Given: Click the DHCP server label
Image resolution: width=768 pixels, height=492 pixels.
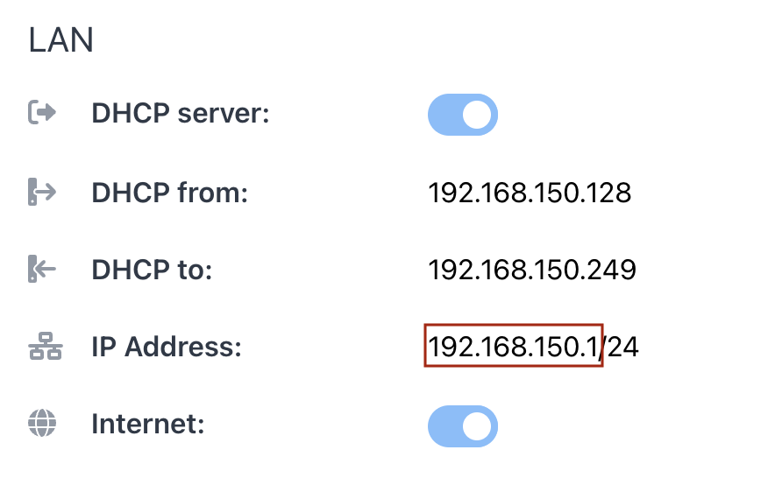Looking at the screenshot, I should point(181,114).
